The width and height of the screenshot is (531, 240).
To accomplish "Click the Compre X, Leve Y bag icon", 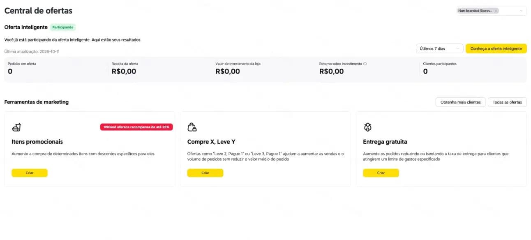I will click(192, 127).
